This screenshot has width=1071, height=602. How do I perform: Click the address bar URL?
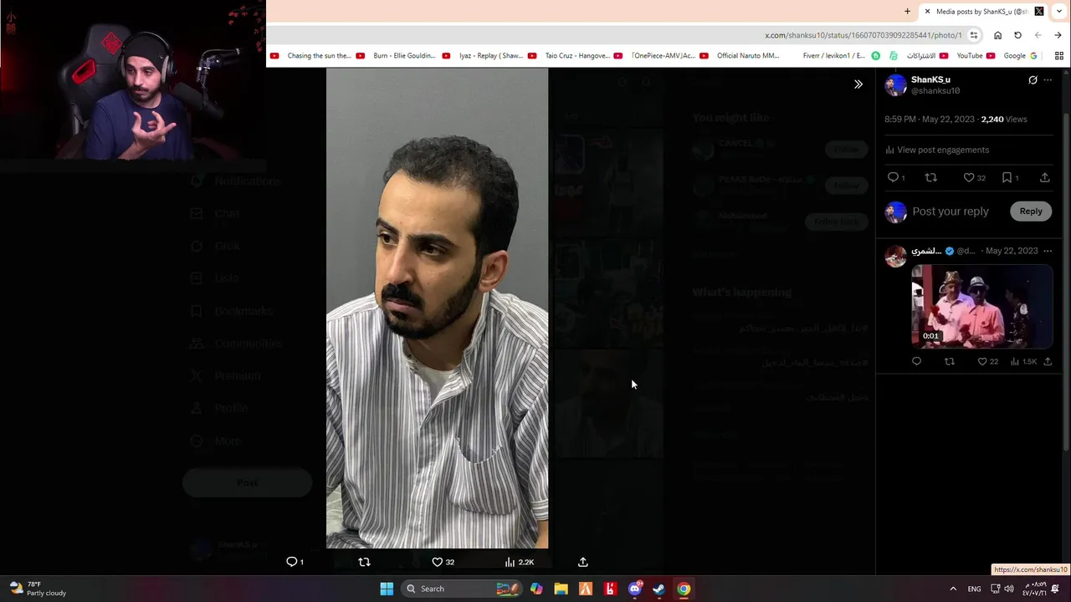[x=863, y=35]
